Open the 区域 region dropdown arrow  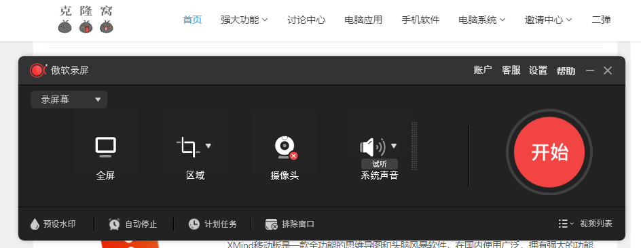pos(208,146)
